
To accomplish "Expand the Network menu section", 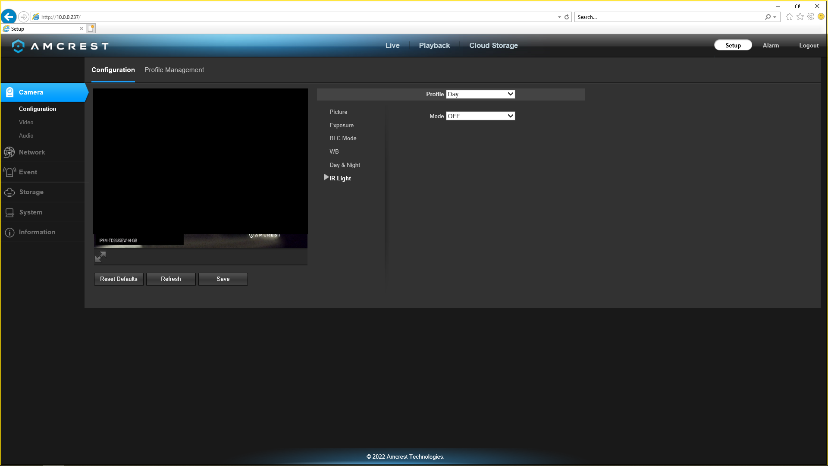I will tap(43, 152).
